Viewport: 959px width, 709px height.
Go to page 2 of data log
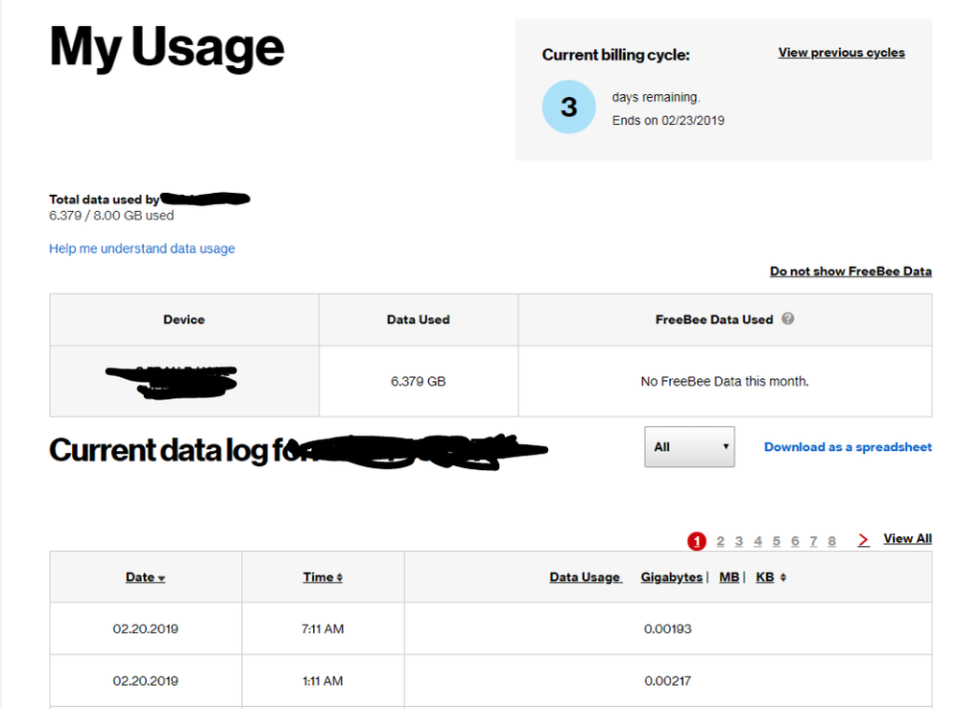(x=720, y=541)
